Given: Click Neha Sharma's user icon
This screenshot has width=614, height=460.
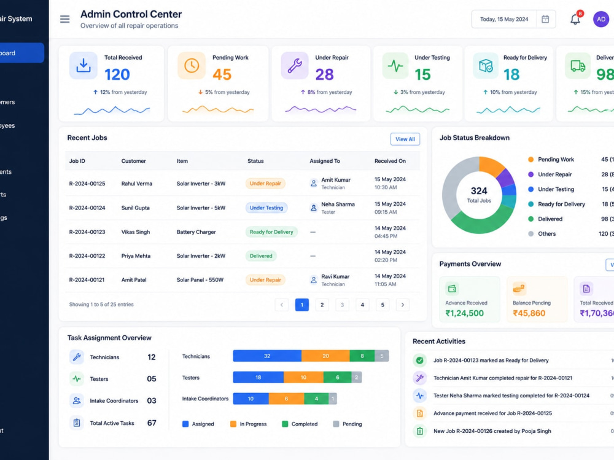Looking at the screenshot, I should click(x=314, y=208).
